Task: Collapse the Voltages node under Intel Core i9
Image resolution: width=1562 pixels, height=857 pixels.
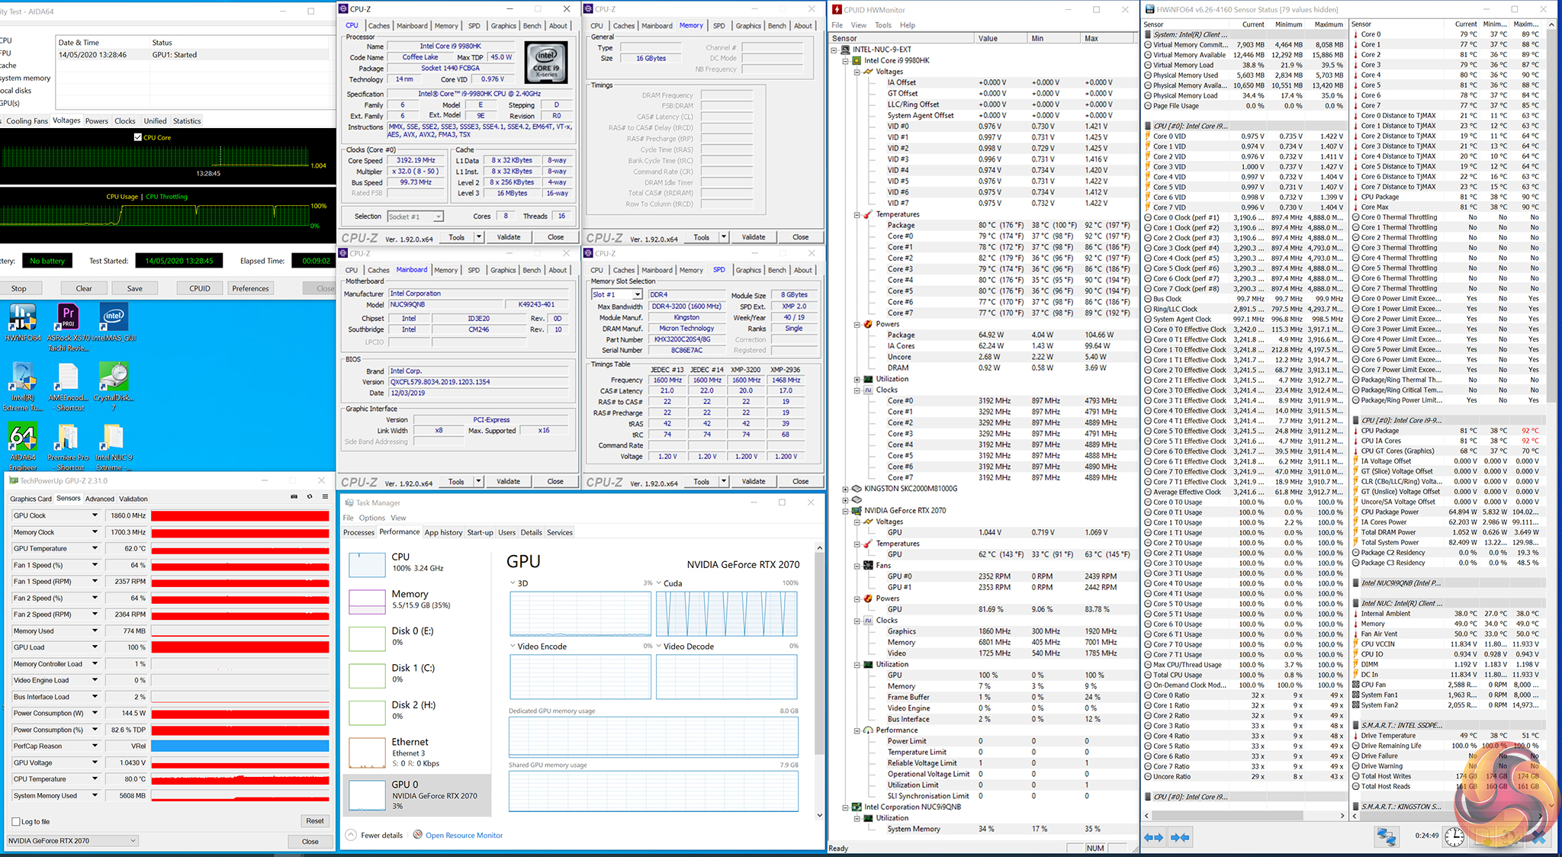Action: click(x=857, y=72)
